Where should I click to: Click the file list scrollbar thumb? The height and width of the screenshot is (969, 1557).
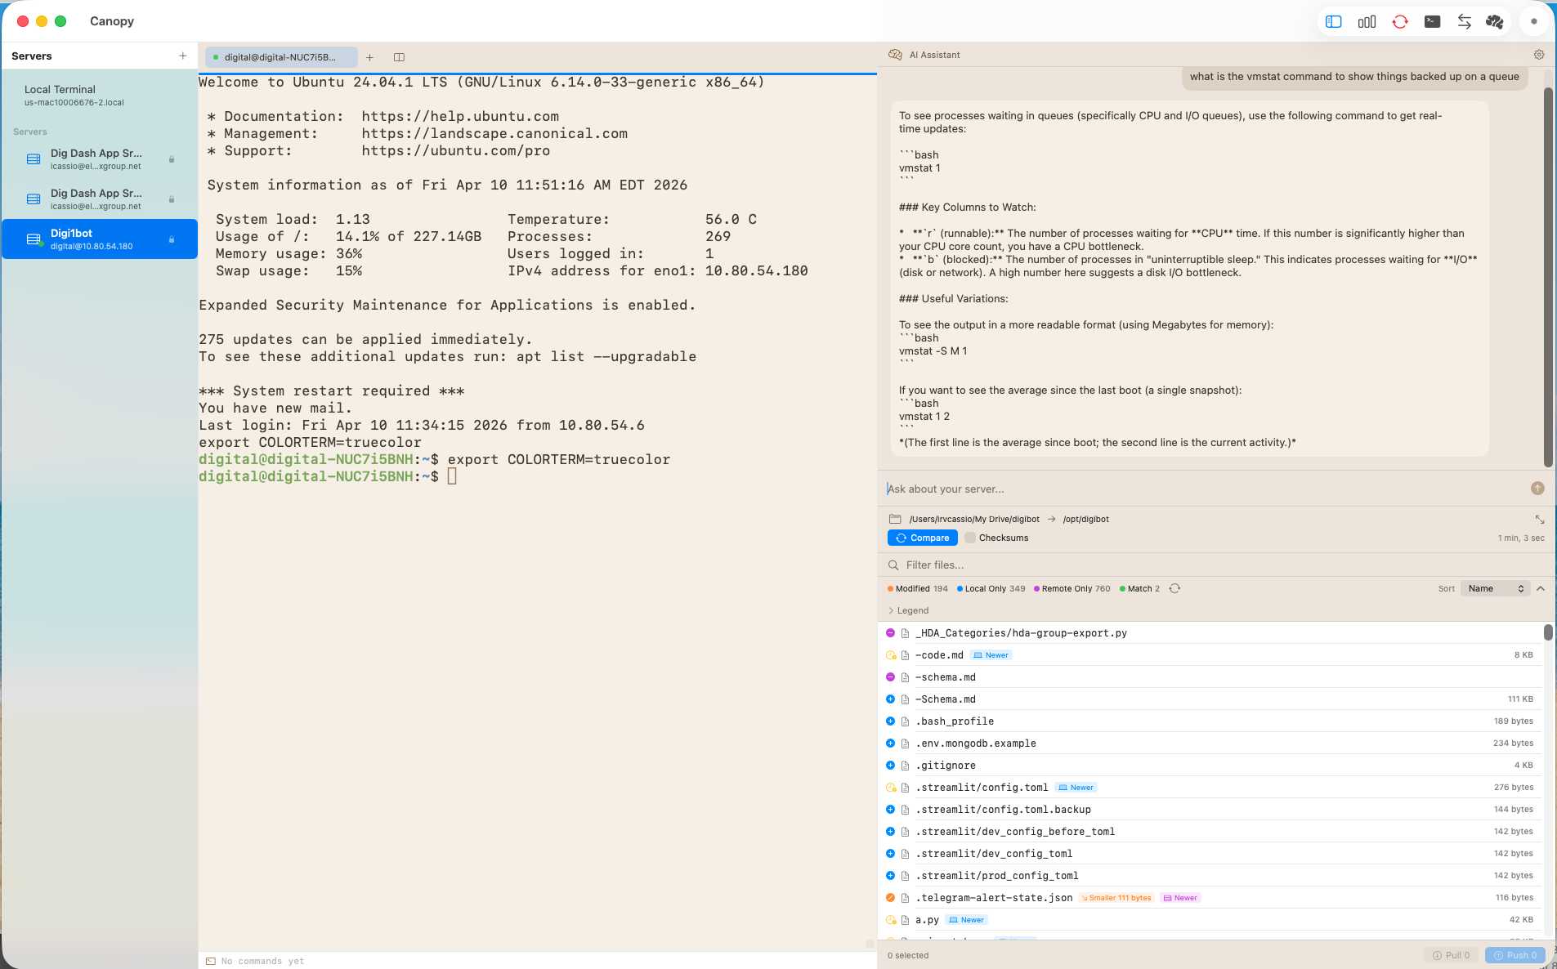[x=1548, y=632]
